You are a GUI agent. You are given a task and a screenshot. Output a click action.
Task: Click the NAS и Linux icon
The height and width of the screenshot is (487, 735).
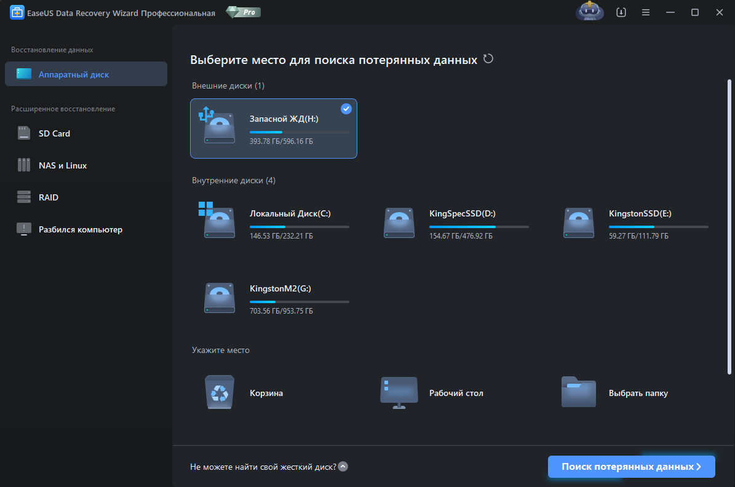pos(24,165)
